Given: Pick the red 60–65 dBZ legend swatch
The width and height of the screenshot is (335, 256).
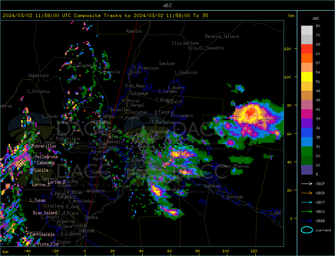Looking at the screenshot, I should click(307, 49).
